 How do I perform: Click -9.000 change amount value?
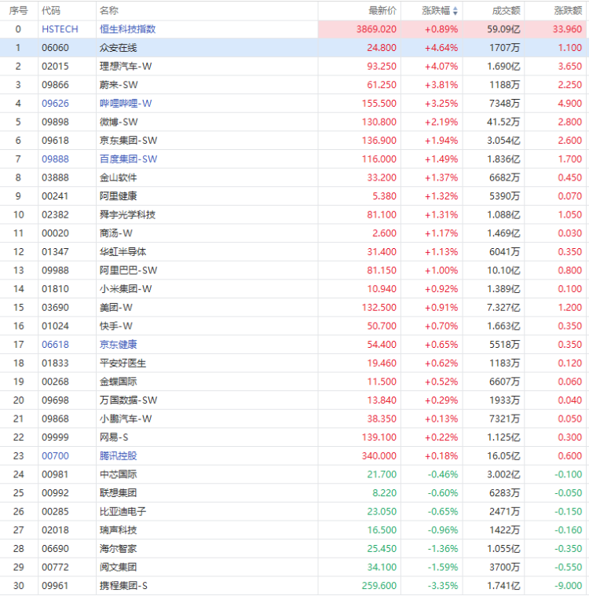point(568,586)
